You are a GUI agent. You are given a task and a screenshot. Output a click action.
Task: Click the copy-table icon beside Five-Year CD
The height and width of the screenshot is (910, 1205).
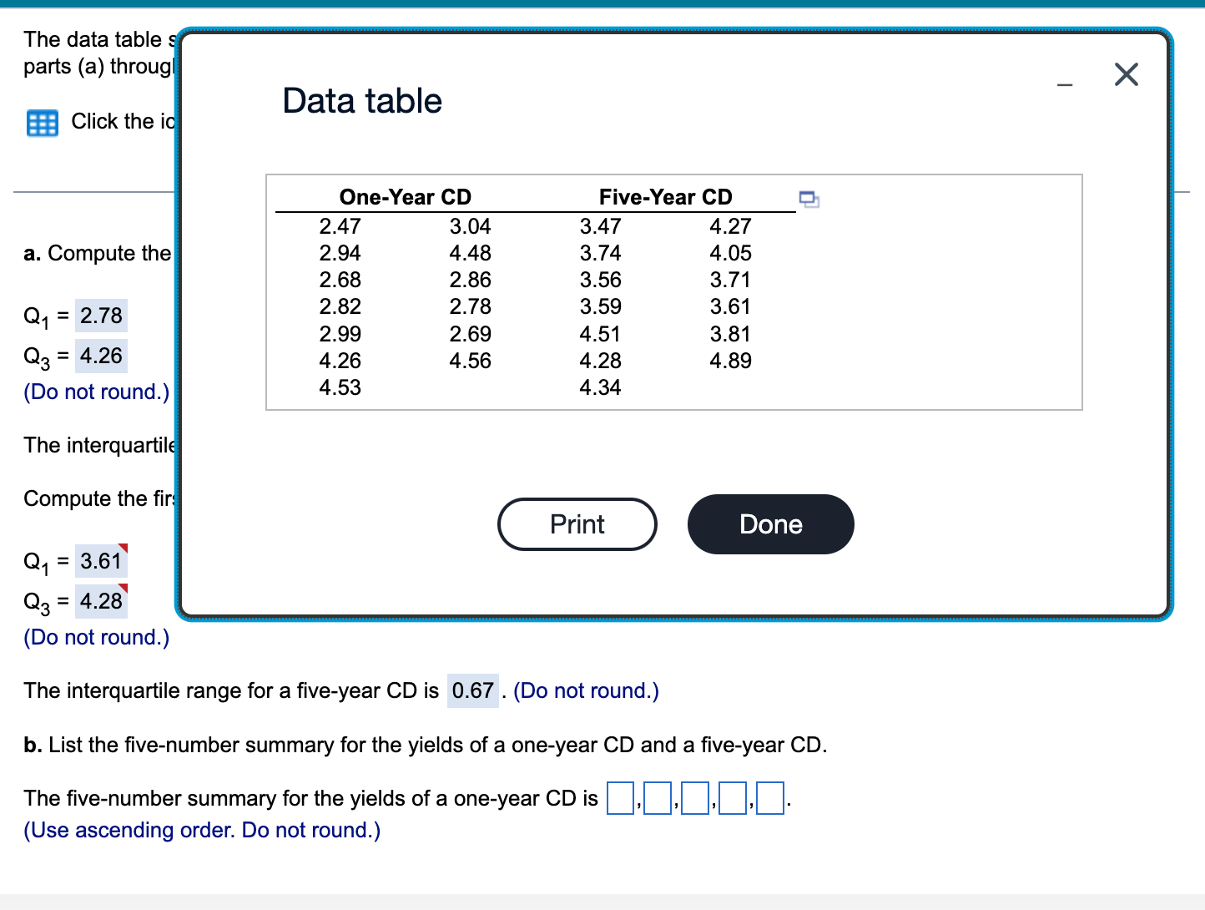[x=809, y=199]
